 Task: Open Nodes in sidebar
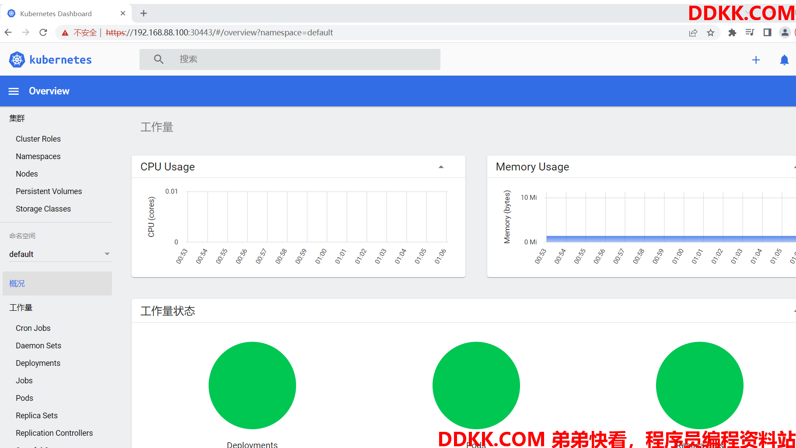(27, 174)
